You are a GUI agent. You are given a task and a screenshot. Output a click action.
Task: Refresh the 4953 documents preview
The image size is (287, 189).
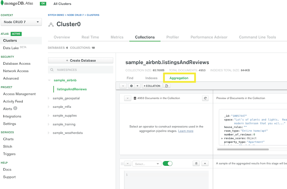tap(206, 98)
